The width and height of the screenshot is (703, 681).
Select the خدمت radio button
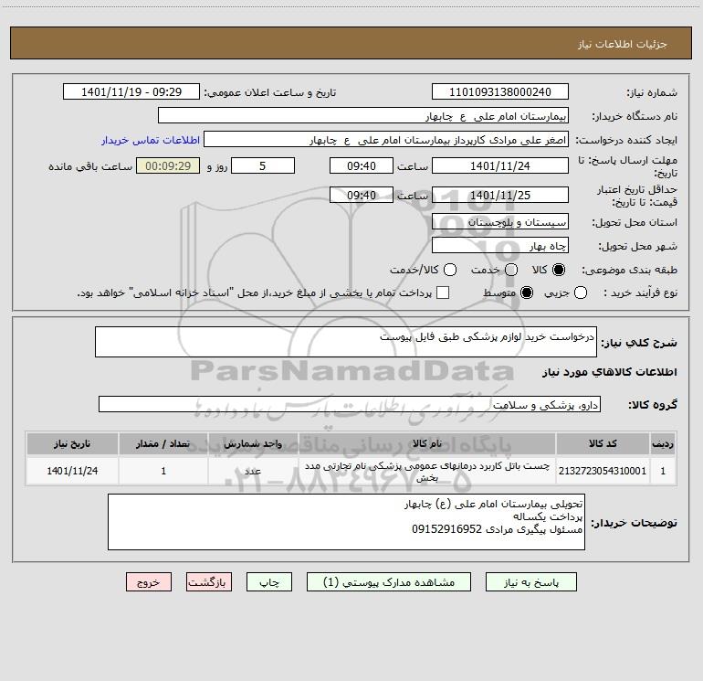(511, 270)
